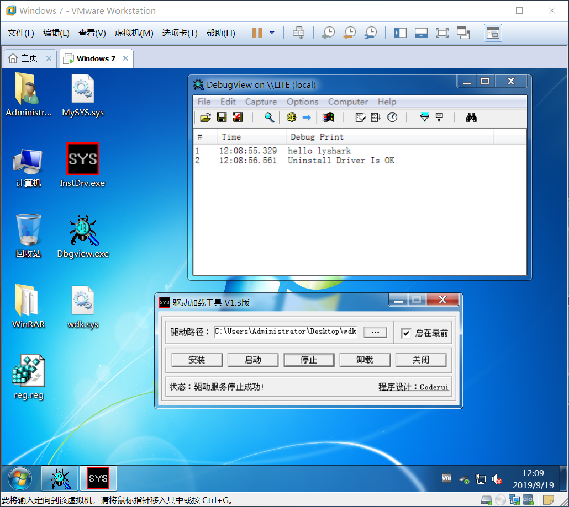Click the 安装 (install) button
This screenshot has height=507, width=569.
pyautogui.click(x=197, y=360)
